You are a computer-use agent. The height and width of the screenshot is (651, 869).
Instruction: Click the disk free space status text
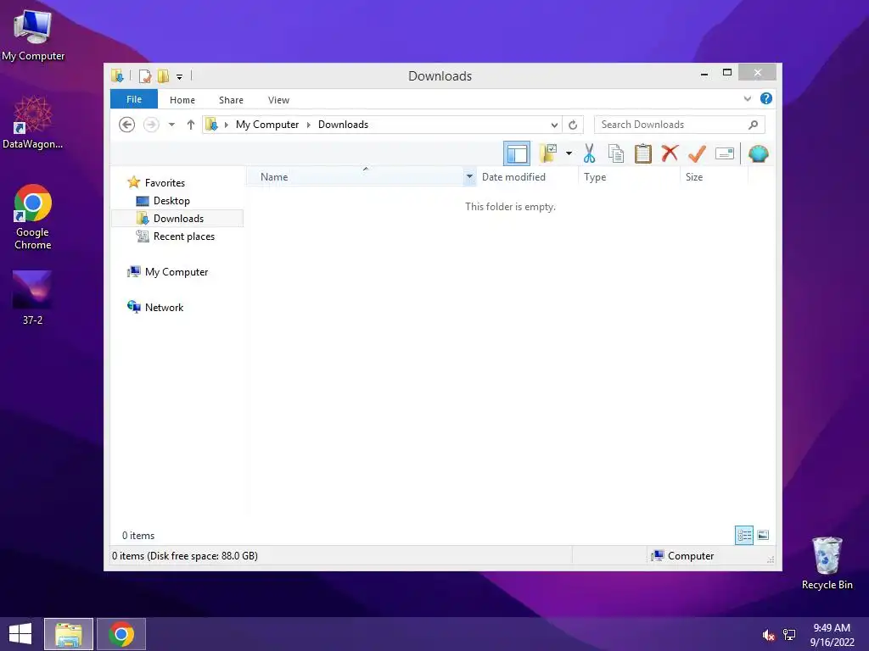click(x=184, y=556)
